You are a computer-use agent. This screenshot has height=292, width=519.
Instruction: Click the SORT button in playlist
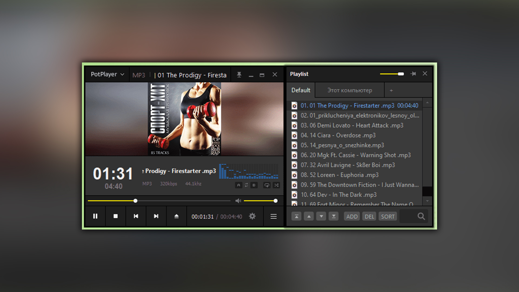(388, 217)
